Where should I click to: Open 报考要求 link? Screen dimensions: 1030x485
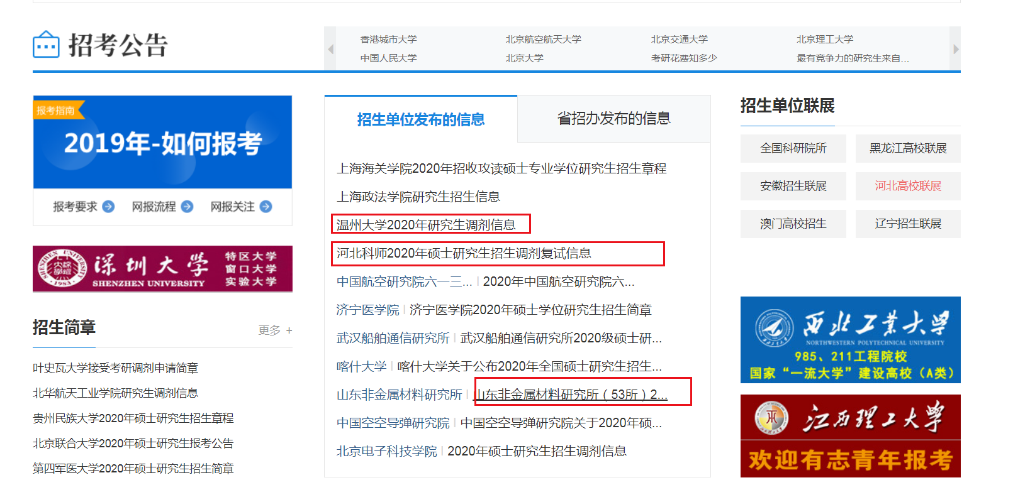(x=75, y=207)
